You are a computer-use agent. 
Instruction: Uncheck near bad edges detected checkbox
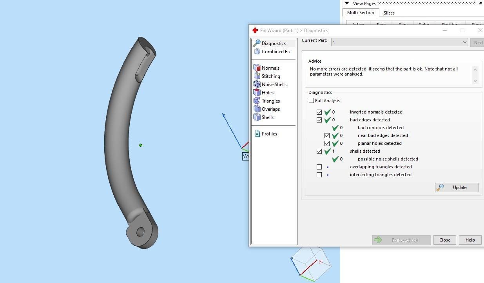tap(327, 135)
